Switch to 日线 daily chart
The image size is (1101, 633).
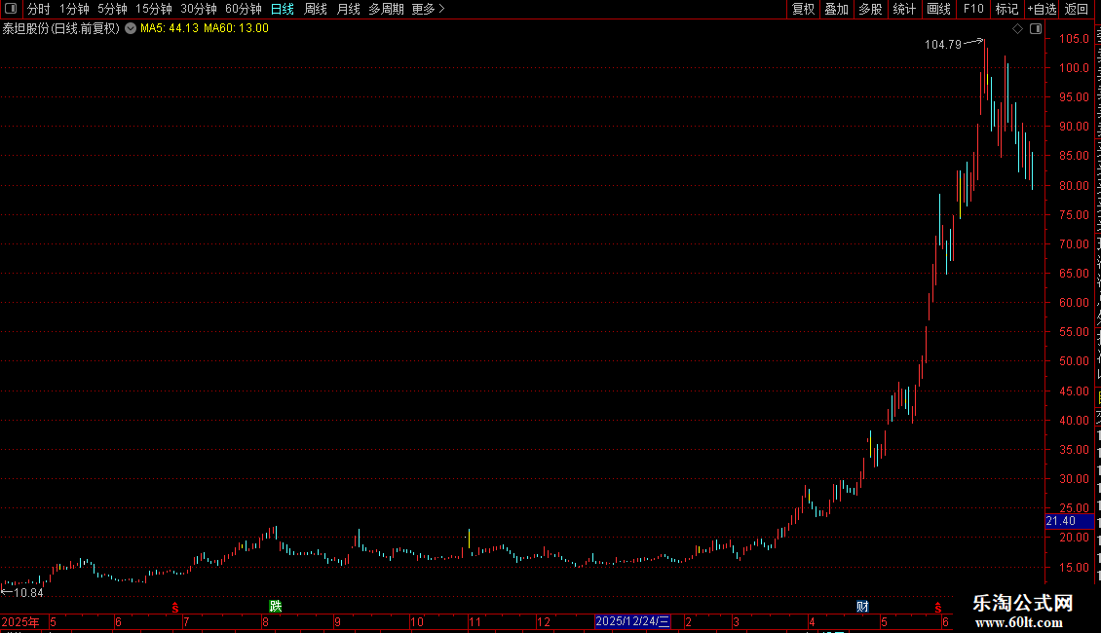point(283,9)
